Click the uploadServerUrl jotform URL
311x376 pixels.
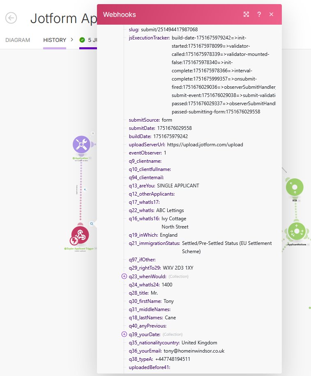click(205, 145)
